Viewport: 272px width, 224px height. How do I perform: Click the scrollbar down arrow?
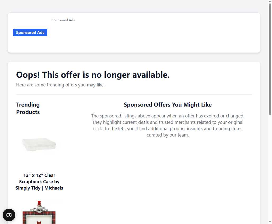[x=270, y=222]
